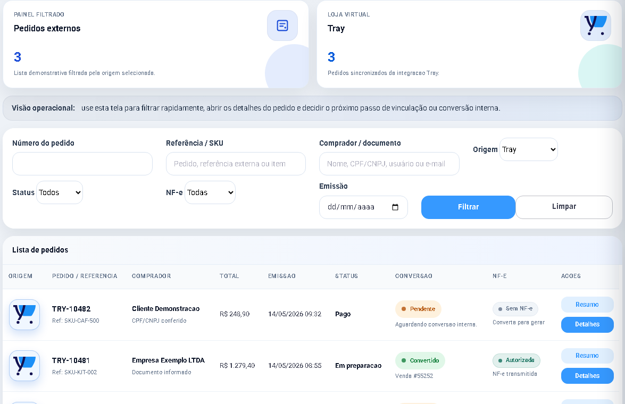Image resolution: width=625 pixels, height=404 pixels.
Task: Open the calendar picker in Emissão field
Action: [x=395, y=207]
